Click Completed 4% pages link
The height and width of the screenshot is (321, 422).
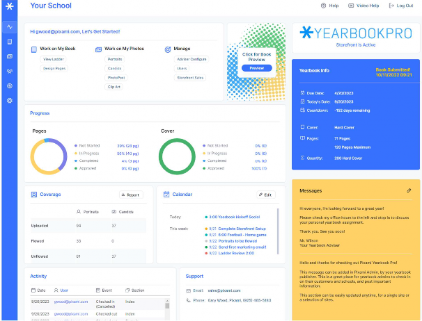click(x=130, y=161)
